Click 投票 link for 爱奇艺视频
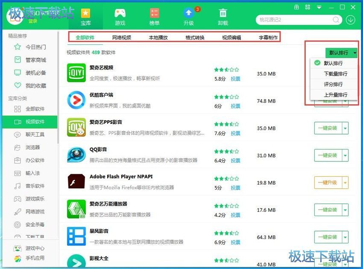Image resolution: width=363 pixels, height=269 pixels. point(235,79)
